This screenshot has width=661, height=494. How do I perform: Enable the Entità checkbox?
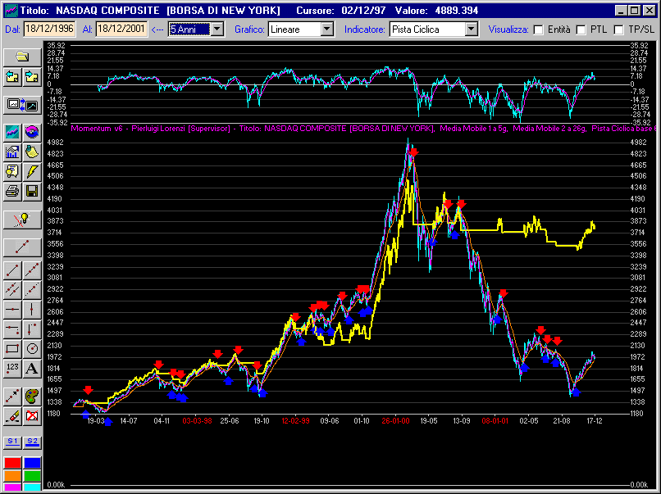538,29
